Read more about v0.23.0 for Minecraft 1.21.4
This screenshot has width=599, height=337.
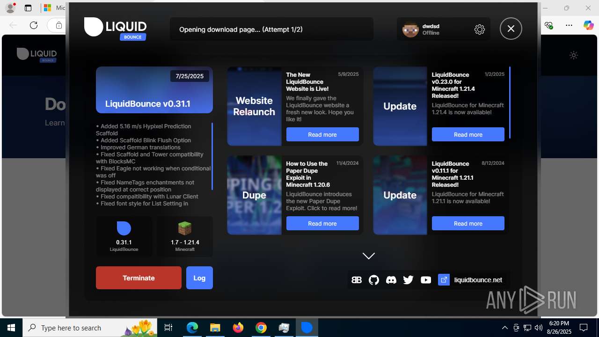468,134
